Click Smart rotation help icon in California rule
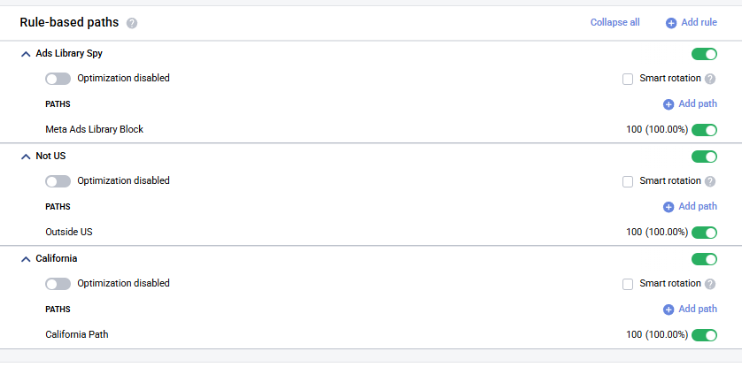This screenshot has width=742, height=367. click(x=710, y=284)
